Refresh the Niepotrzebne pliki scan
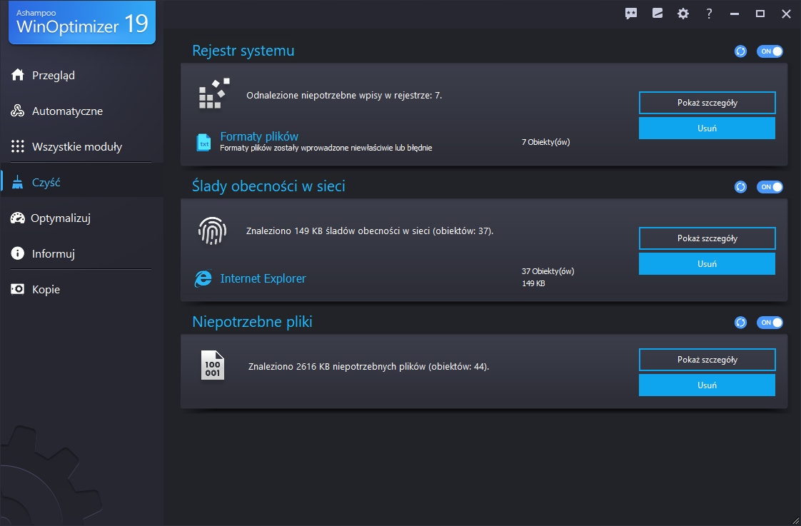Image resolution: width=801 pixels, height=526 pixels. (740, 323)
